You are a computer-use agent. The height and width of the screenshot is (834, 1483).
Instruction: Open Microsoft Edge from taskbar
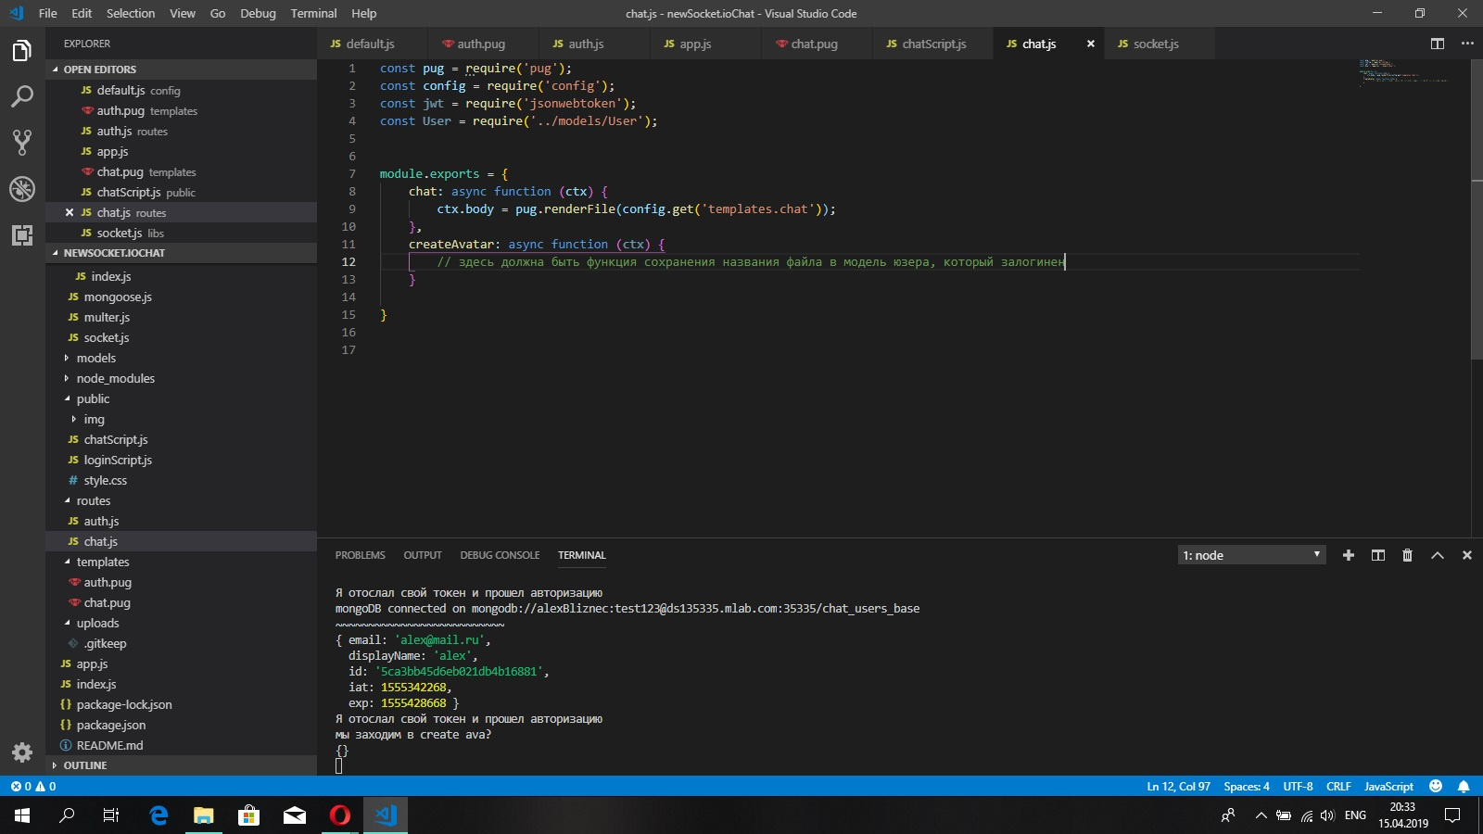158,815
